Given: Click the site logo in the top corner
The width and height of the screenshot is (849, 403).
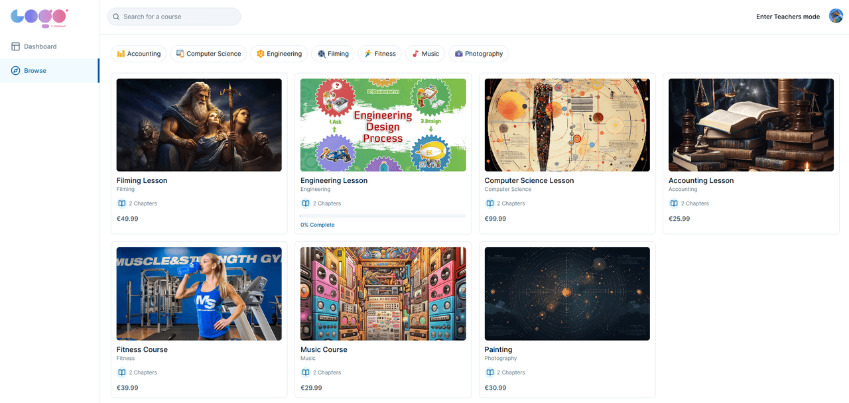Looking at the screenshot, I should click(x=38, y=18).
